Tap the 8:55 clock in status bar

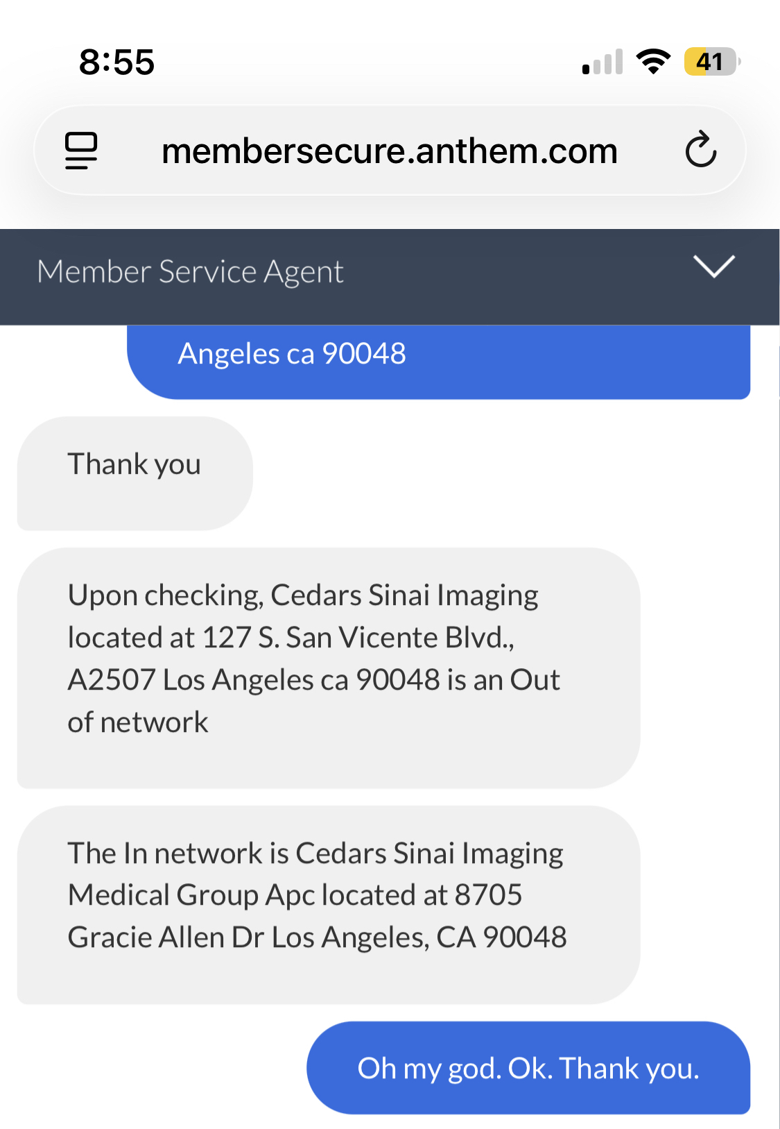(116, 62)
